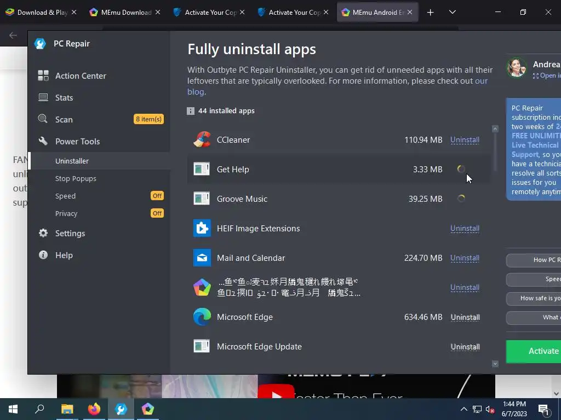This screenshot has width=561, height=420.
Task: Follow the 'our blog' link
Action: click(x=481, y=81)
